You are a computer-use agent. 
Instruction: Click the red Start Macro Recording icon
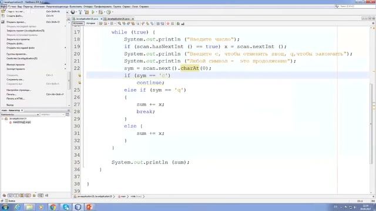coord(168,23)
